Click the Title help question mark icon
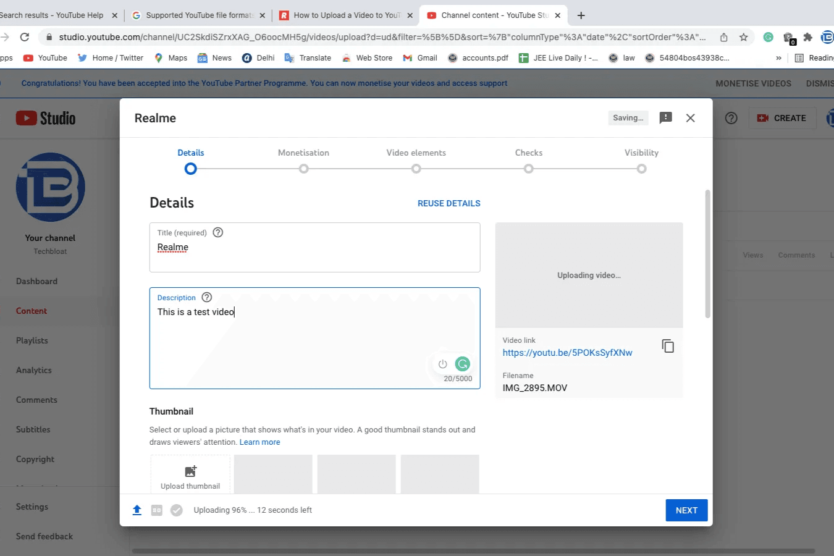 pyautogui.click(x=218, y=232)
